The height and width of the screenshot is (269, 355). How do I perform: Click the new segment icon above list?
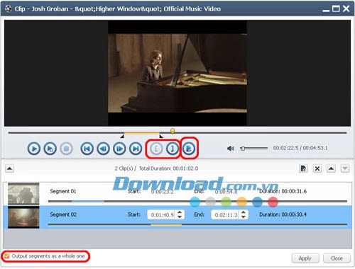click(x=303, y=168)
